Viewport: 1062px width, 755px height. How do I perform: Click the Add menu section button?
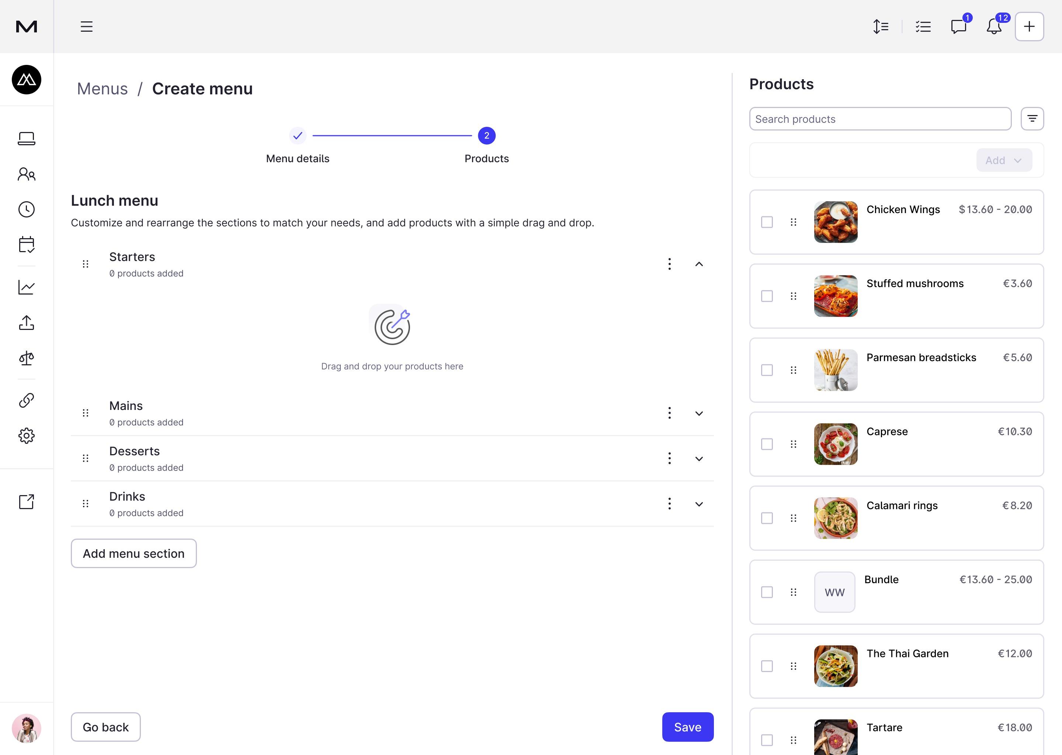tap(133, 553)
